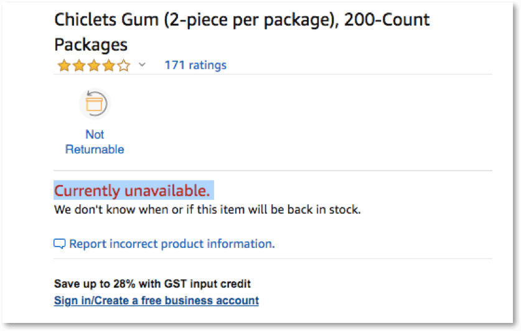Open the 171 ratings link
This screenshot has width=521, height=331.
[195, 65]
